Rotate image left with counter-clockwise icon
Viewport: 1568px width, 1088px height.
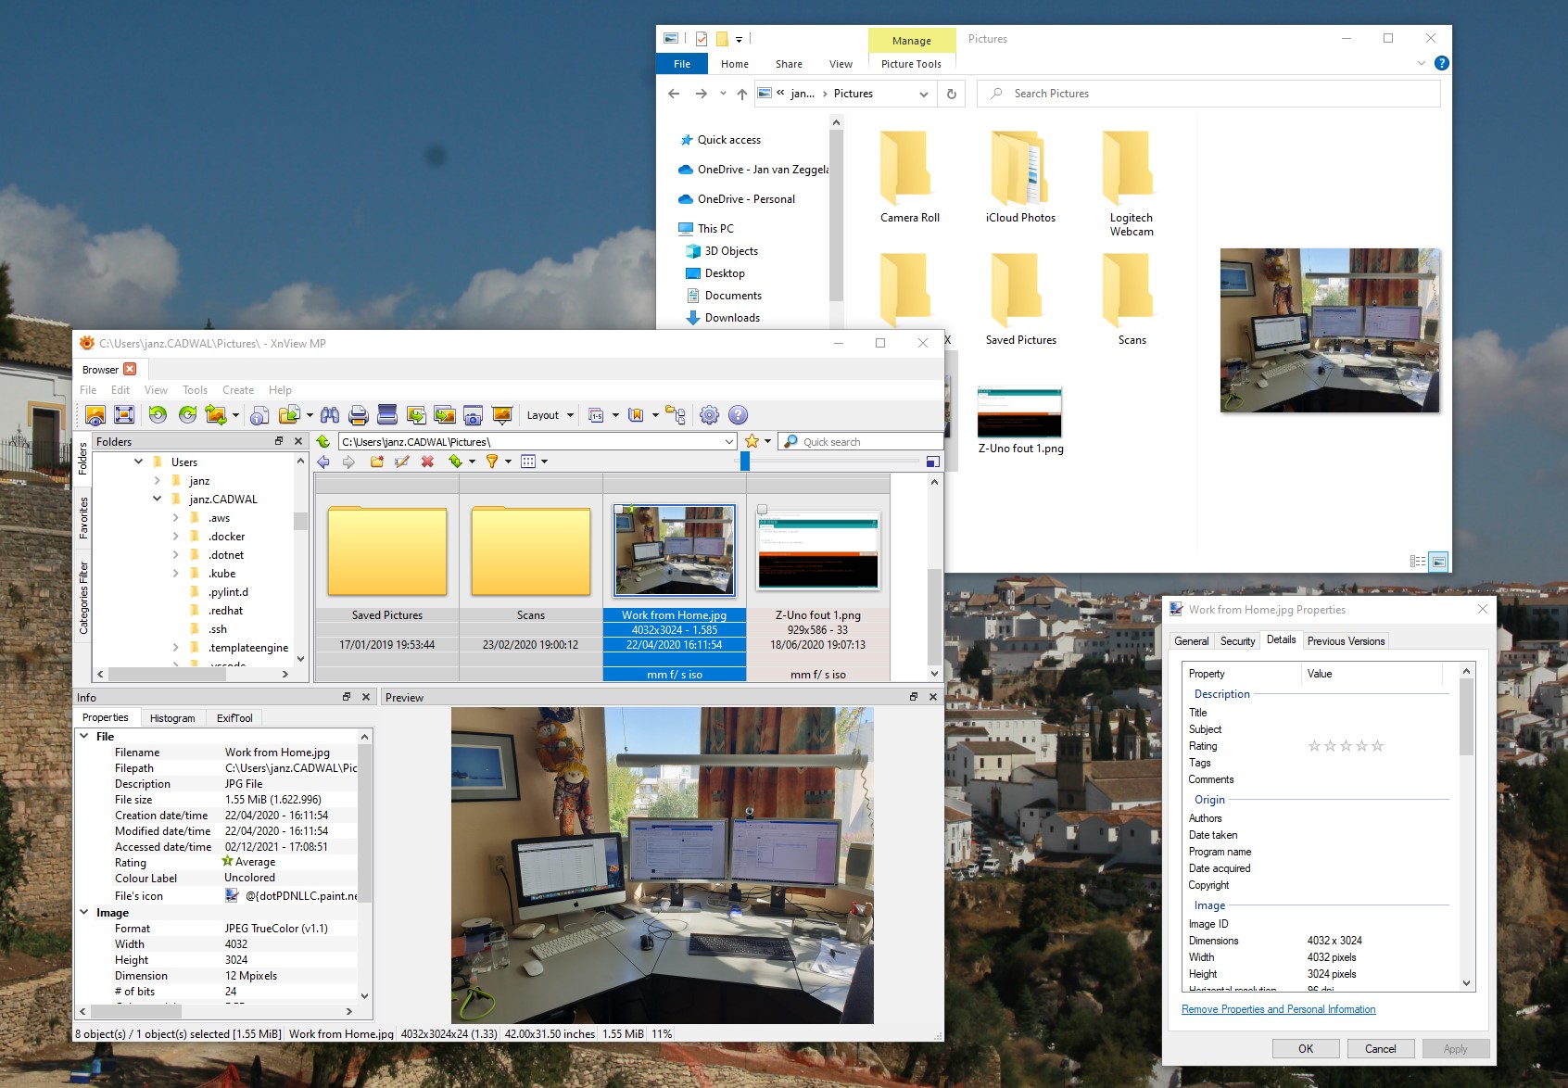(158, 415)
